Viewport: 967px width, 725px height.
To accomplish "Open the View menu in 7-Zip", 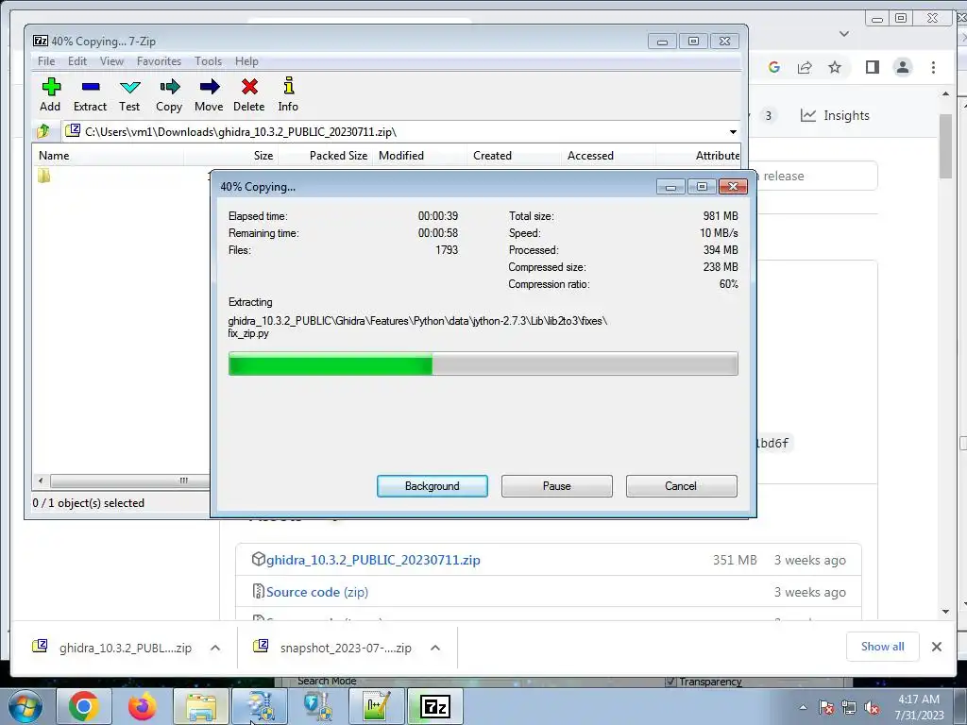I will [111, 61].
